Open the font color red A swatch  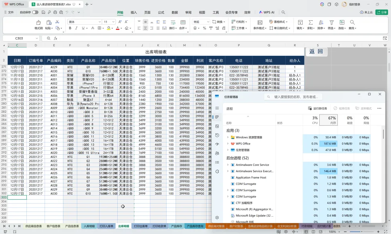pyautogui.click(x=117, y=28)
